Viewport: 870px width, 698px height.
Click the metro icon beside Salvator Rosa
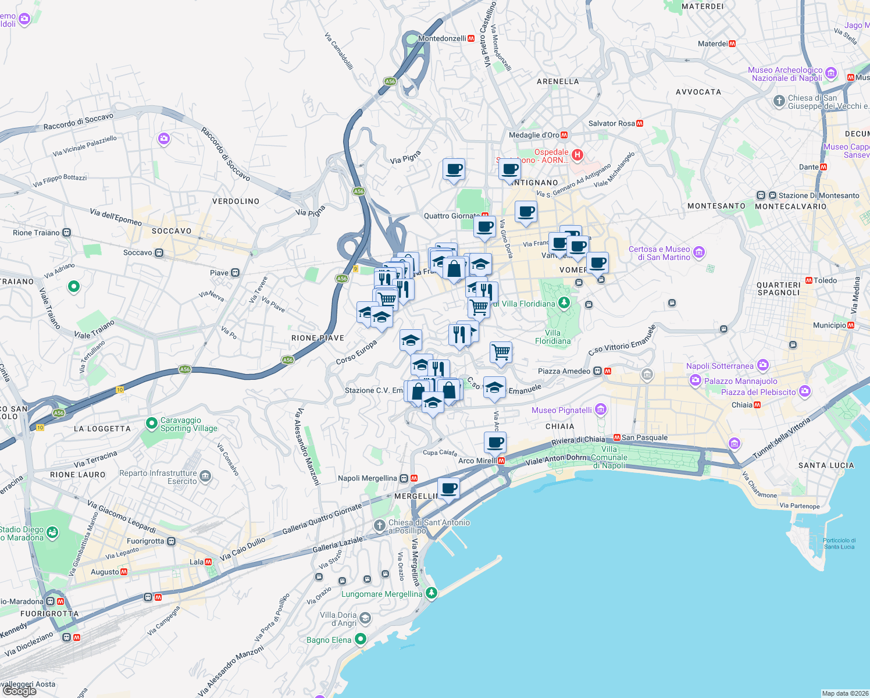coord(641,123)
